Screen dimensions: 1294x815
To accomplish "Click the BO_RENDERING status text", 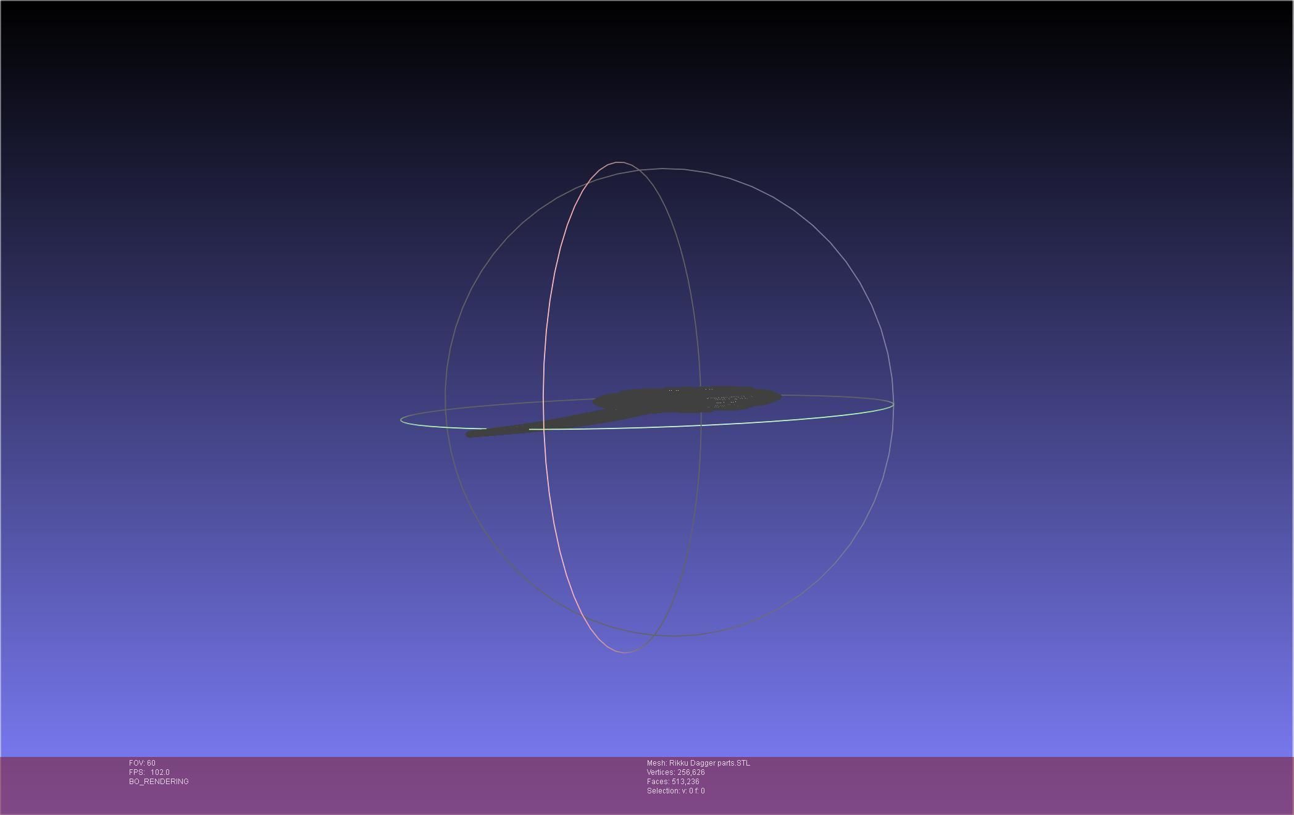I will coord(159,782).
